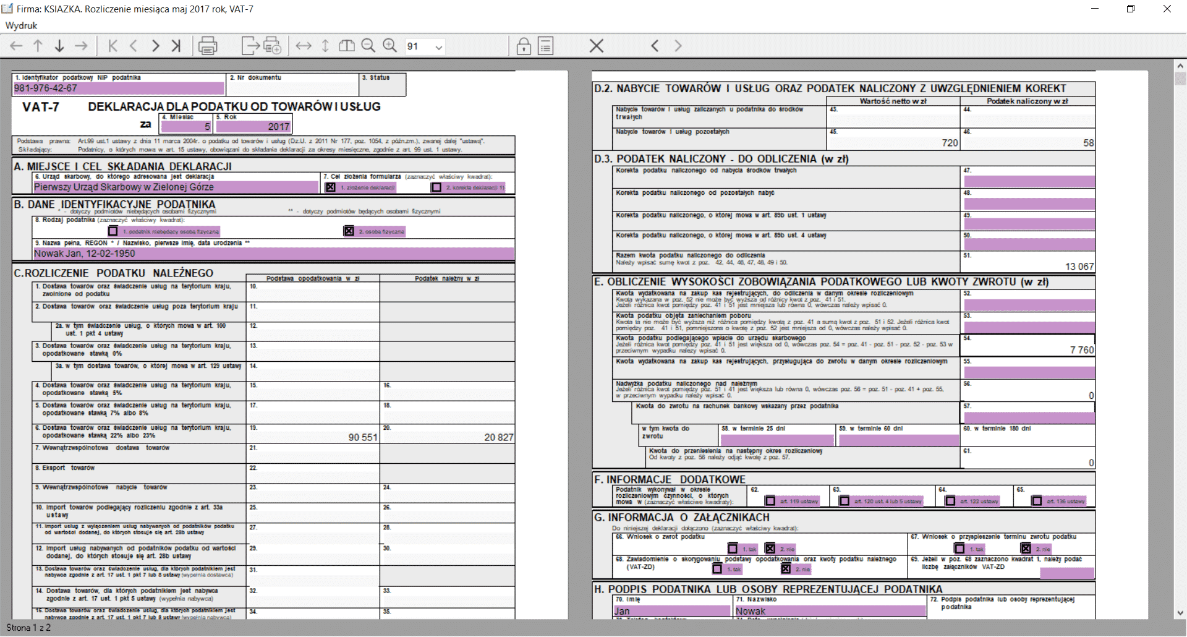This screenshot has height=637, width=1187.
Task: Check '1. podatnik niebędący osobą fizyczną' box
Action: tap(113, 231)
